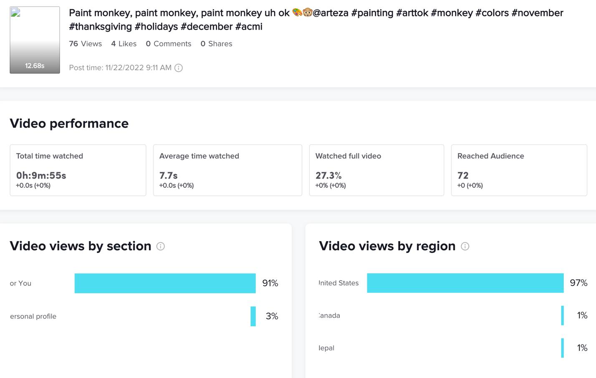Click the 76 Views count
Screen dimensions: 596x378
(x=86, y=44)
